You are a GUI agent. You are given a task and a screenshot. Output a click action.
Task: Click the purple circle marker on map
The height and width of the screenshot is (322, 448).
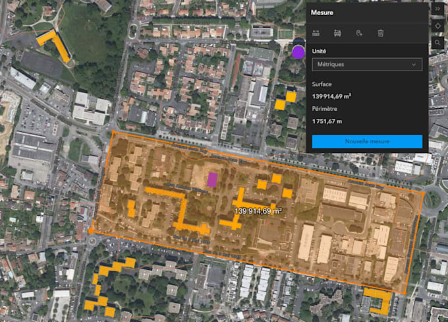point(298,53)
